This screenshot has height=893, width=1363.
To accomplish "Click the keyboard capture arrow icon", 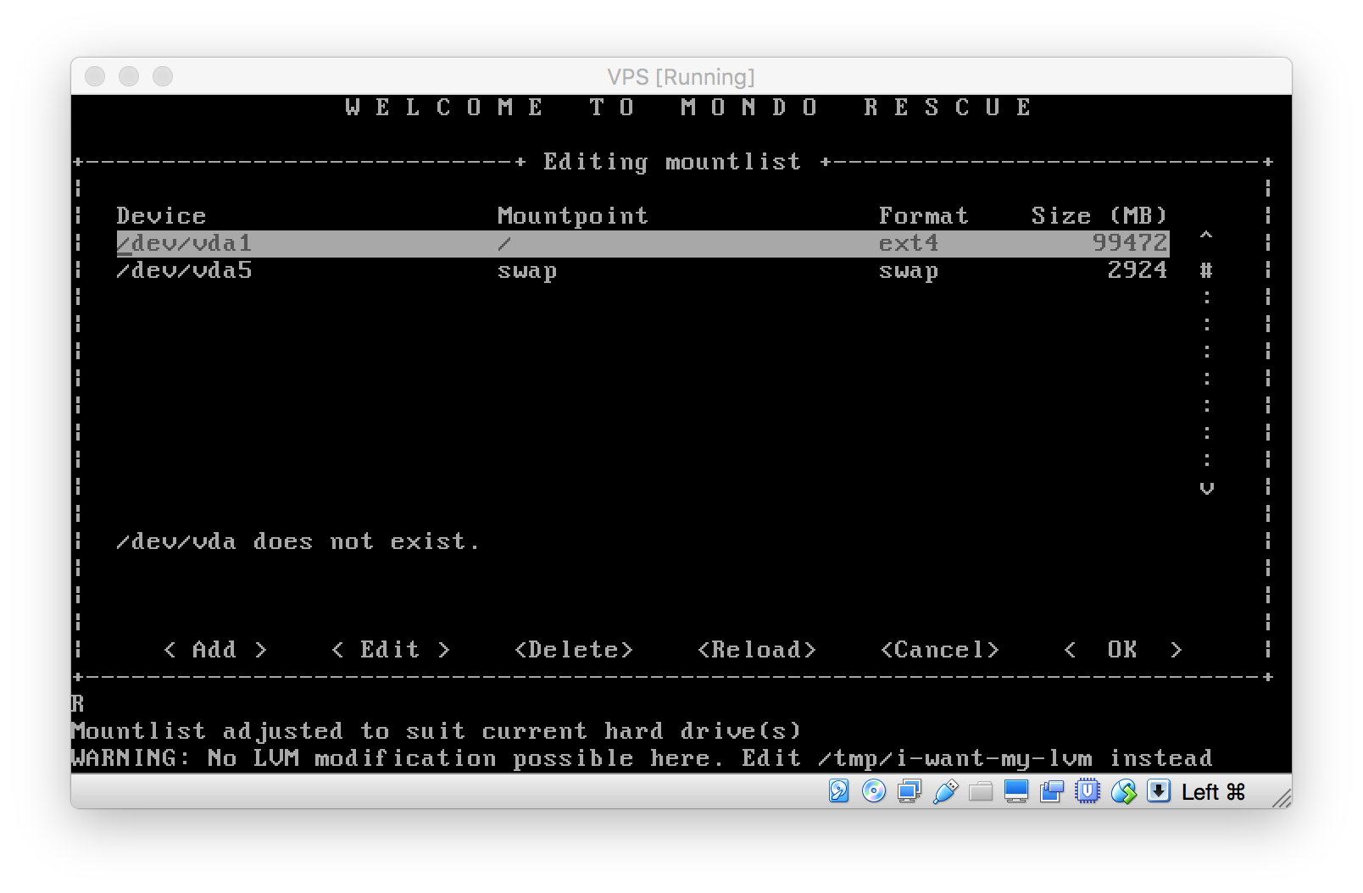I will pyautogui.click(x=1159, y=791).
